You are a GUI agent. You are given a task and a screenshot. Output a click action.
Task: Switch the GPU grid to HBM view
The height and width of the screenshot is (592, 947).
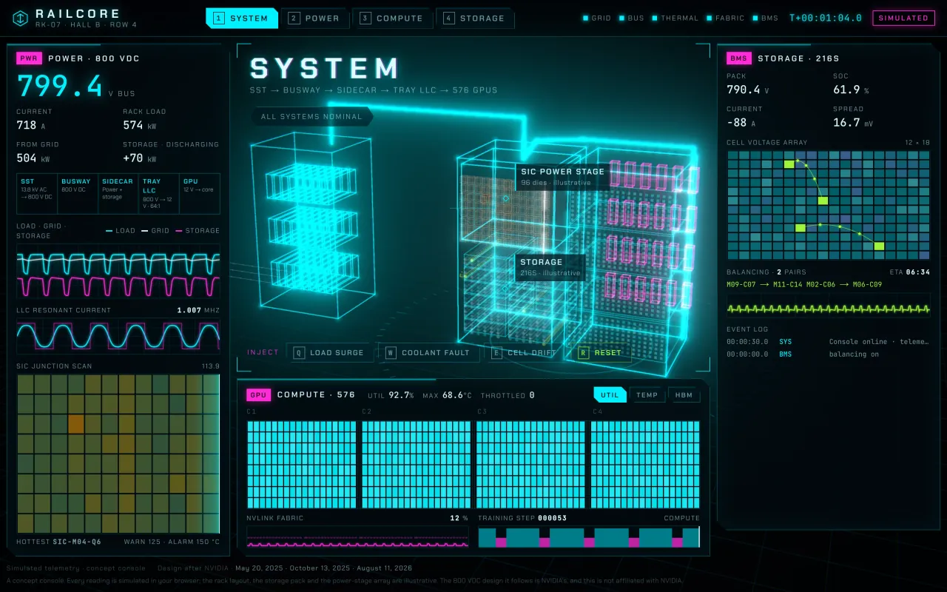[684, 395]
